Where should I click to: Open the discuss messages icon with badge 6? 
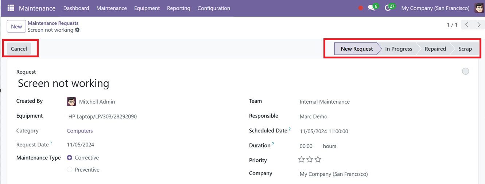[372, 8]
